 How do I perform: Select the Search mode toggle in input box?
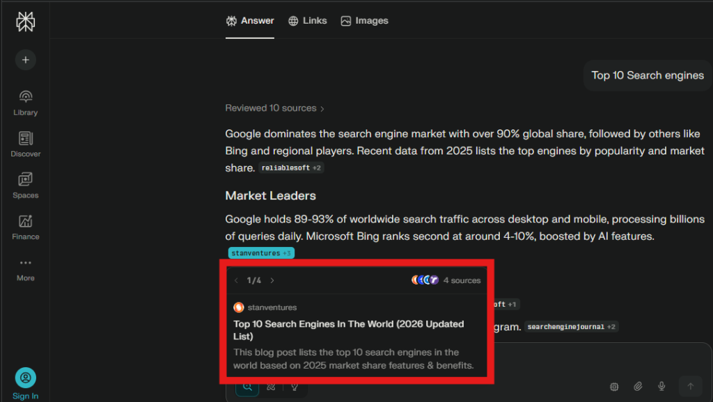(x=247, y=387)
